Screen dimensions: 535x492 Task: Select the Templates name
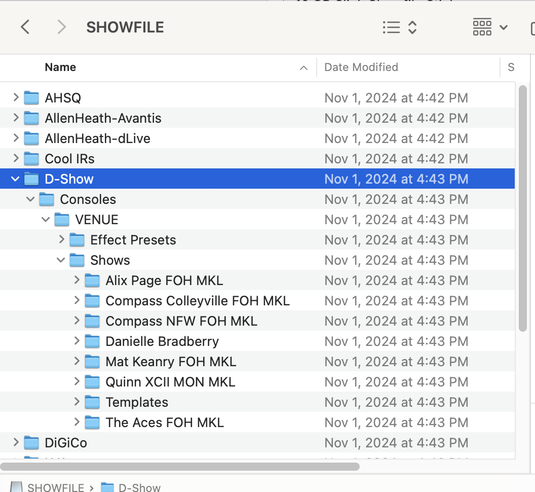137,403
